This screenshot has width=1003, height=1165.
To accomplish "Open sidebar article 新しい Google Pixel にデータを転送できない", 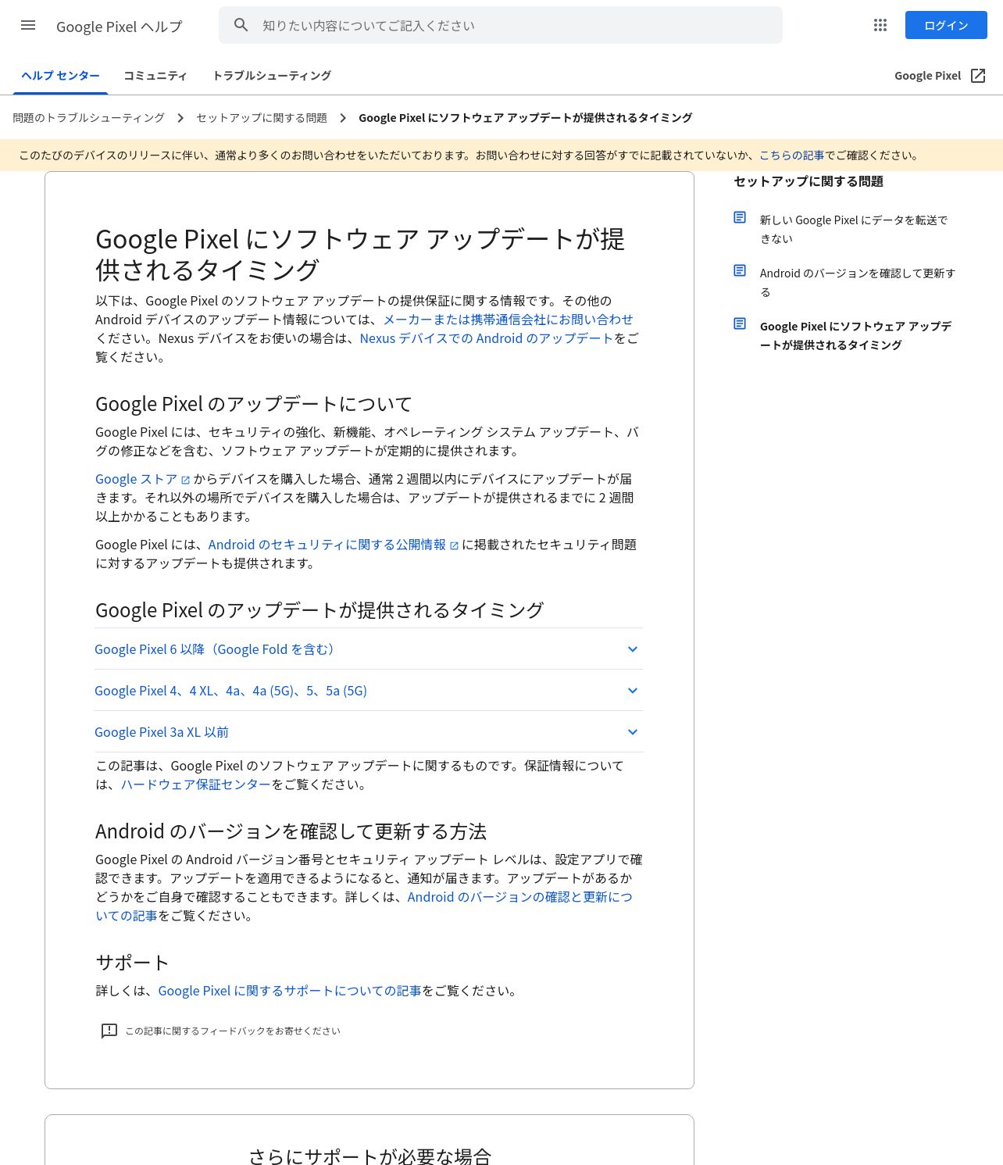I will point(854,230).
